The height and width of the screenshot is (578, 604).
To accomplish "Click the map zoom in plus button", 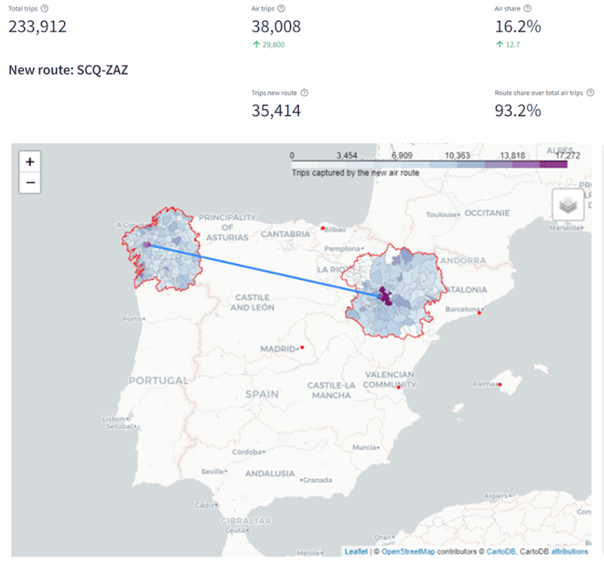I will [x=30, y=162].
